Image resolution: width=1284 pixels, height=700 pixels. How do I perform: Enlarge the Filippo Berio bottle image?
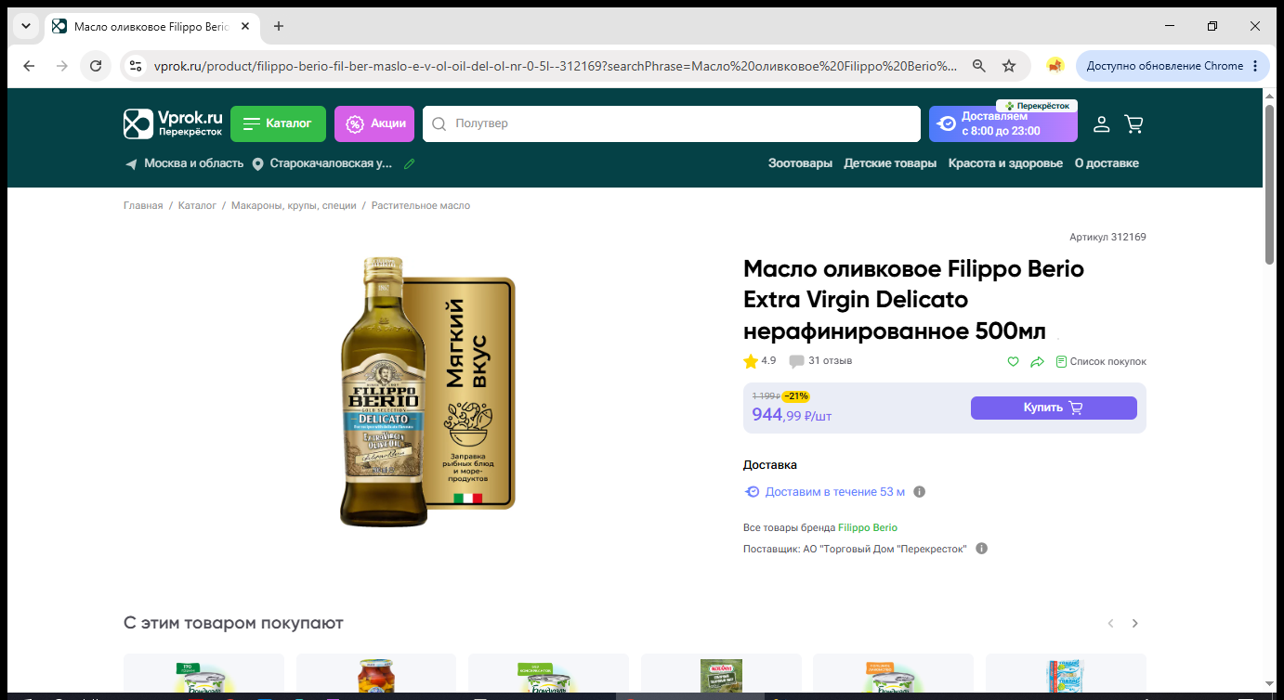[x=426, y=392]
